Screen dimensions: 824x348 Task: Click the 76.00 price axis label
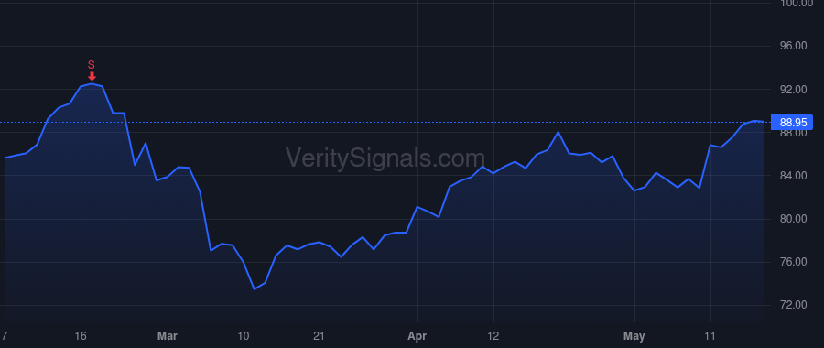pyautogui.click(x=794, y=262)
